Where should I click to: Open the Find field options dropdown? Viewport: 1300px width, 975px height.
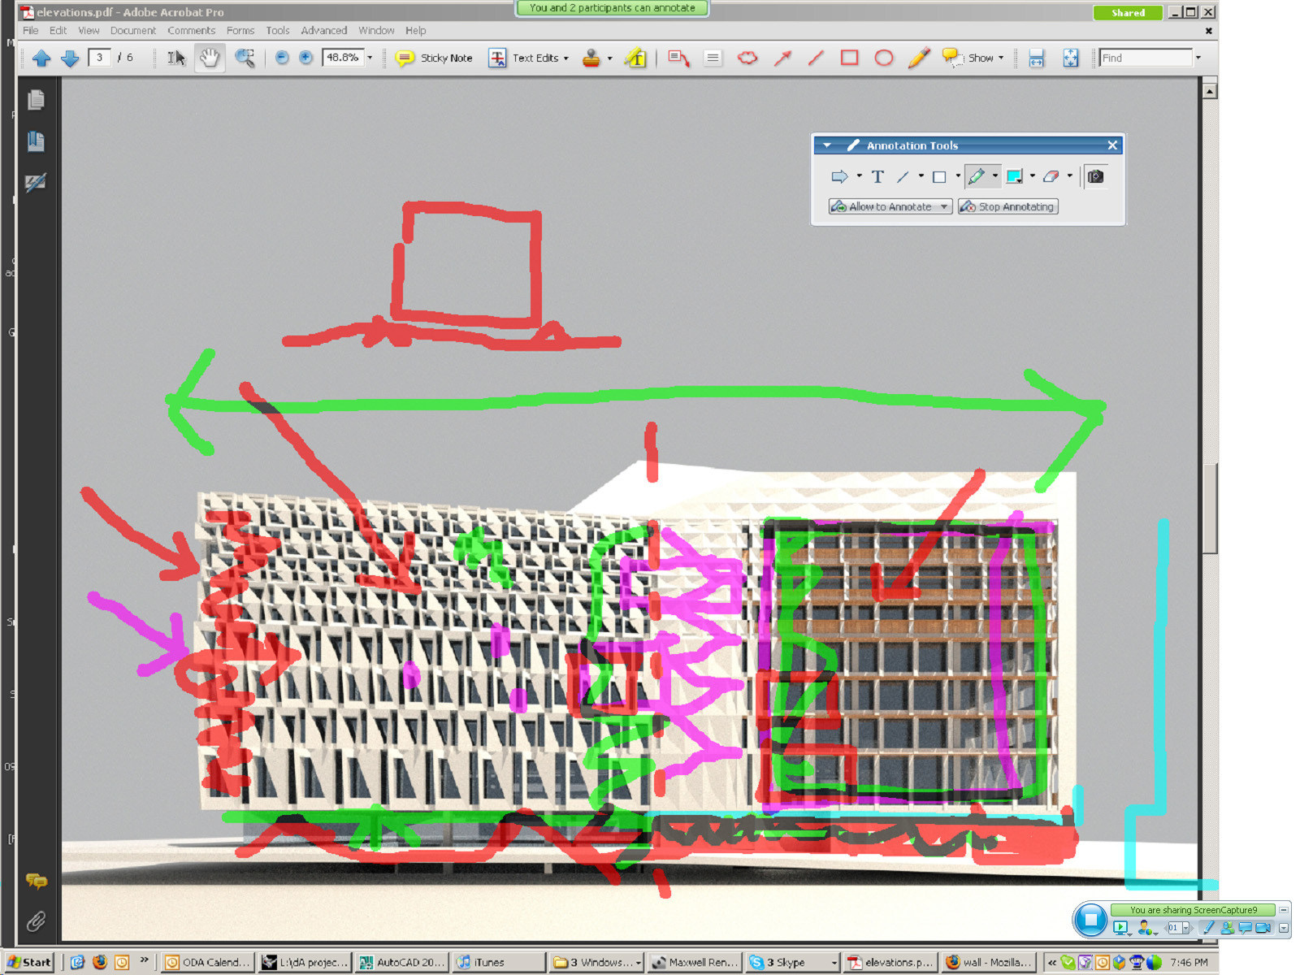[x=1198, y=58]
